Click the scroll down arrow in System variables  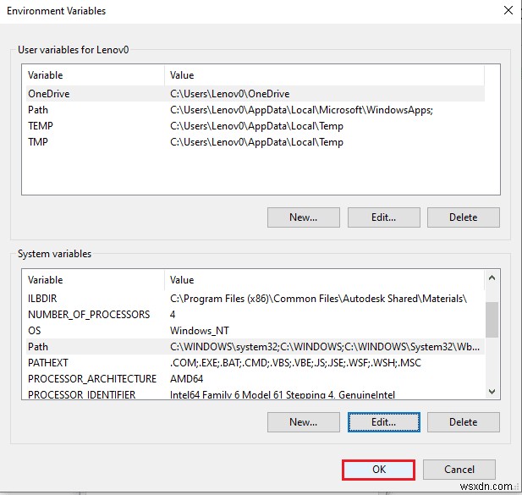tap(492, 392)
